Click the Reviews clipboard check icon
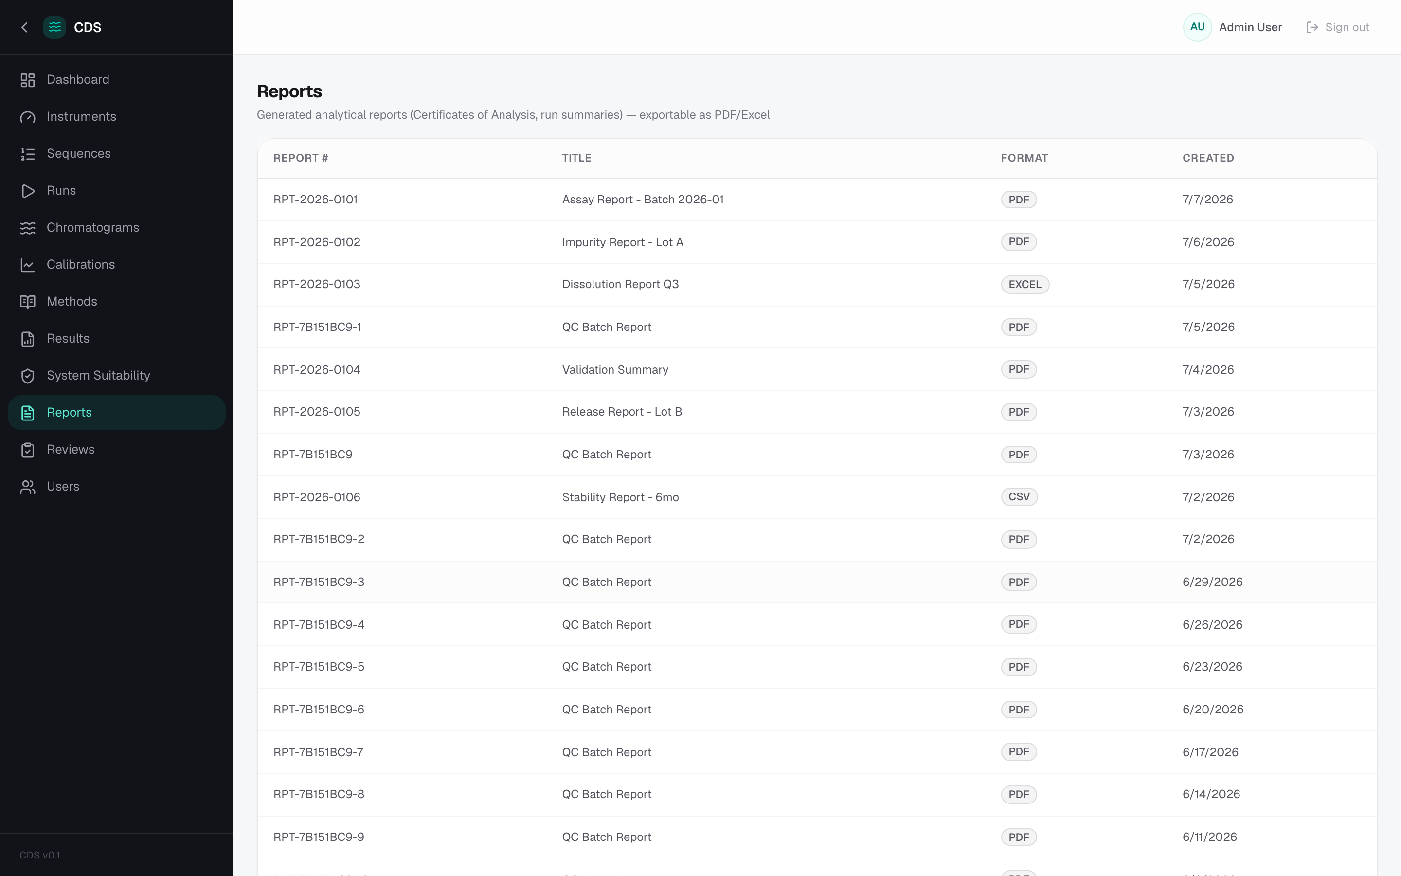 28,450
